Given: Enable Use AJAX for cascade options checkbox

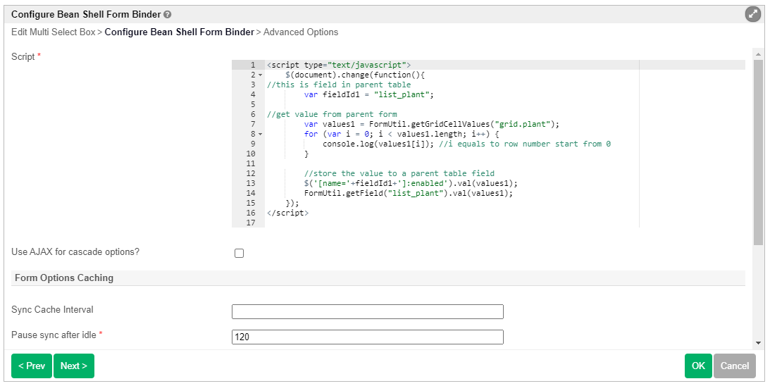Looking at the screenshot, I should click(239, 253).
